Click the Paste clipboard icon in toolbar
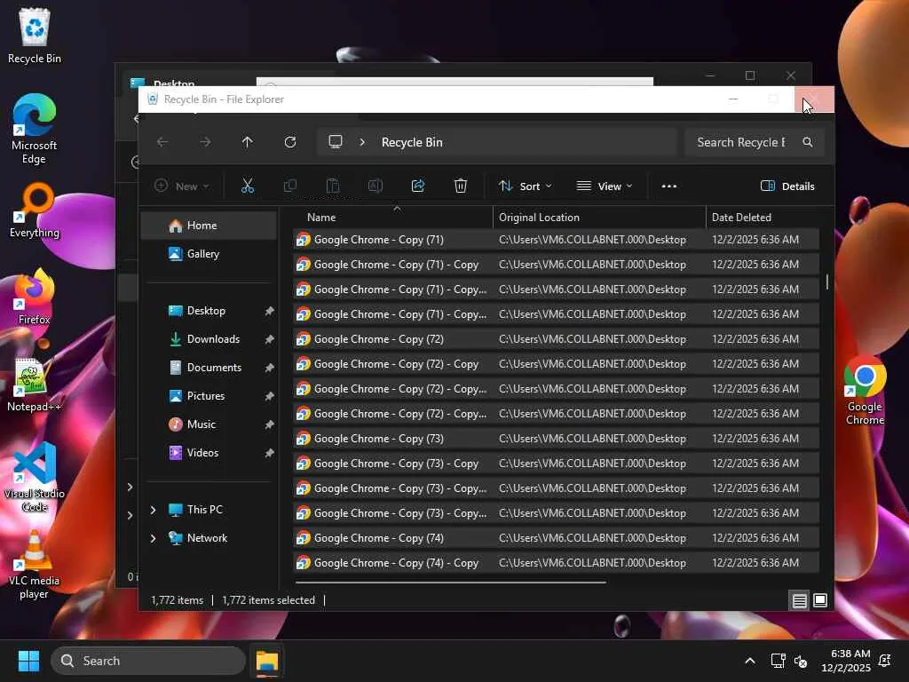Screen dimensions: 909x682 [333, 186]
